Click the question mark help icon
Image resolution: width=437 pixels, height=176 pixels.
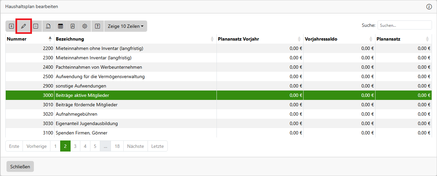[x=97, y=26]
